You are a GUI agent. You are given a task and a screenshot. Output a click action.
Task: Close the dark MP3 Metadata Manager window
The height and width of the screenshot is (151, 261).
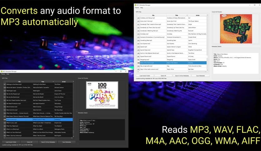point(126,71)
